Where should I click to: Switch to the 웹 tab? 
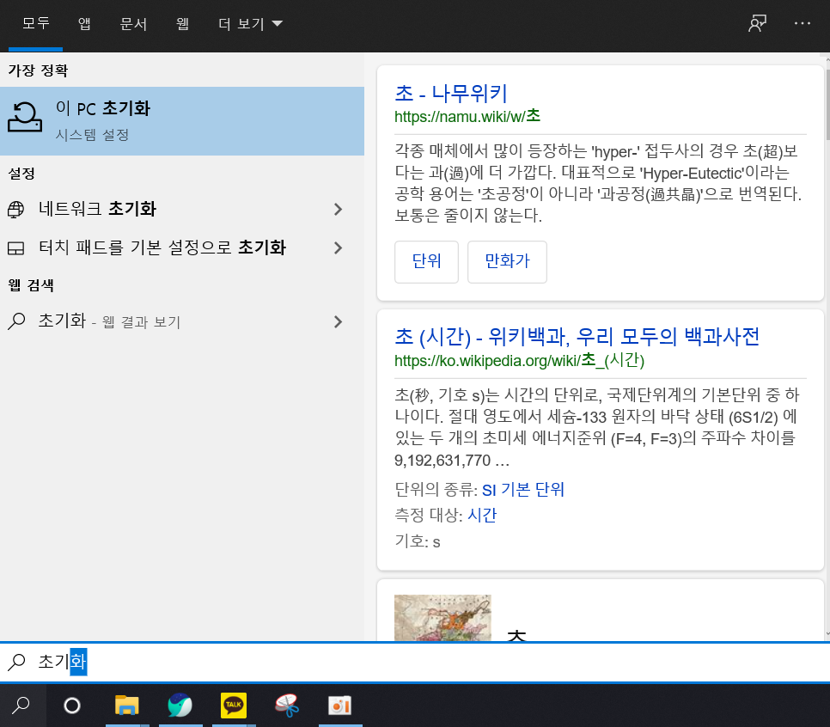point(183,23)
